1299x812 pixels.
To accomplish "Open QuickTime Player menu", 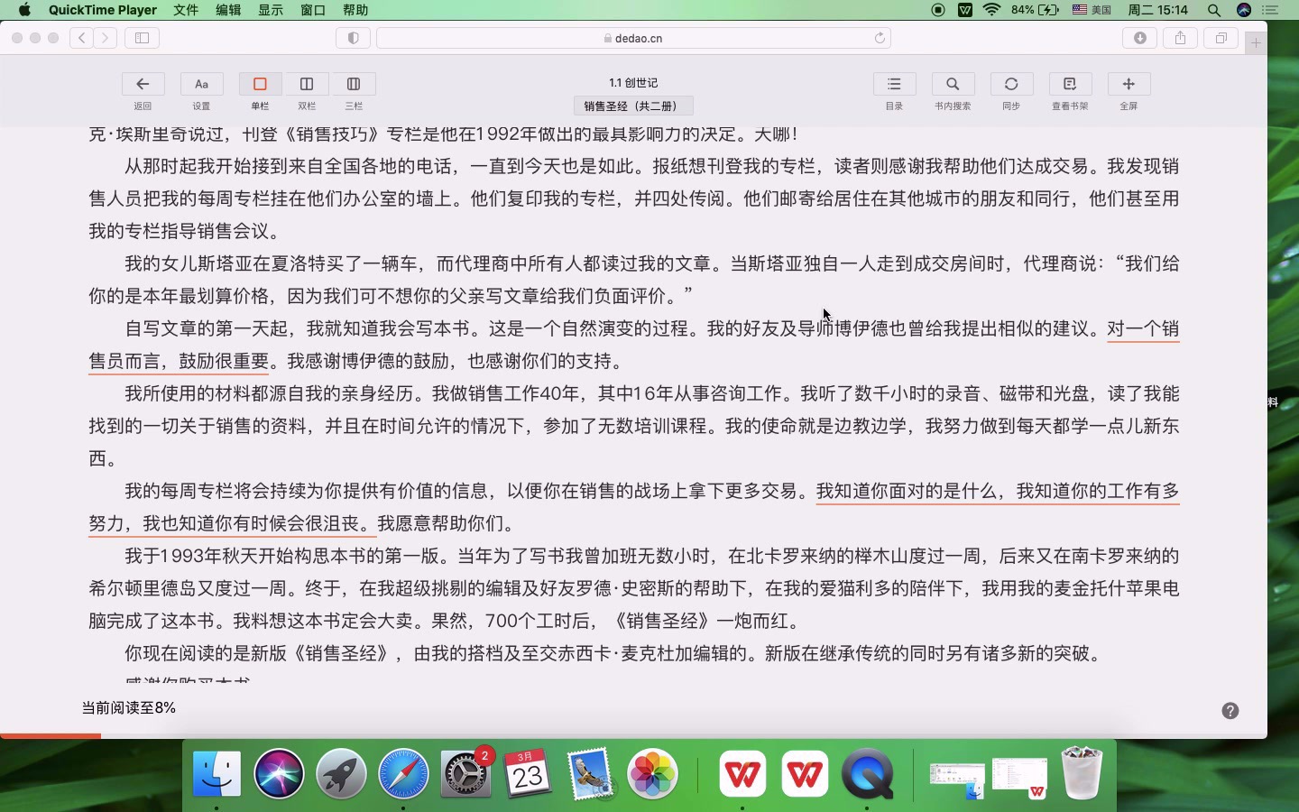I will [x=103, y=10].
